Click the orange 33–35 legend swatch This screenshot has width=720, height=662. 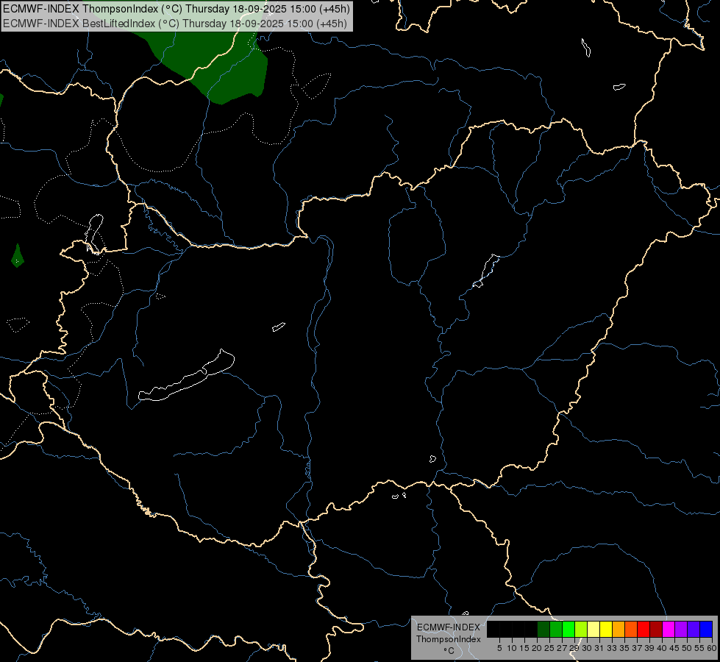tap(619, 629)
